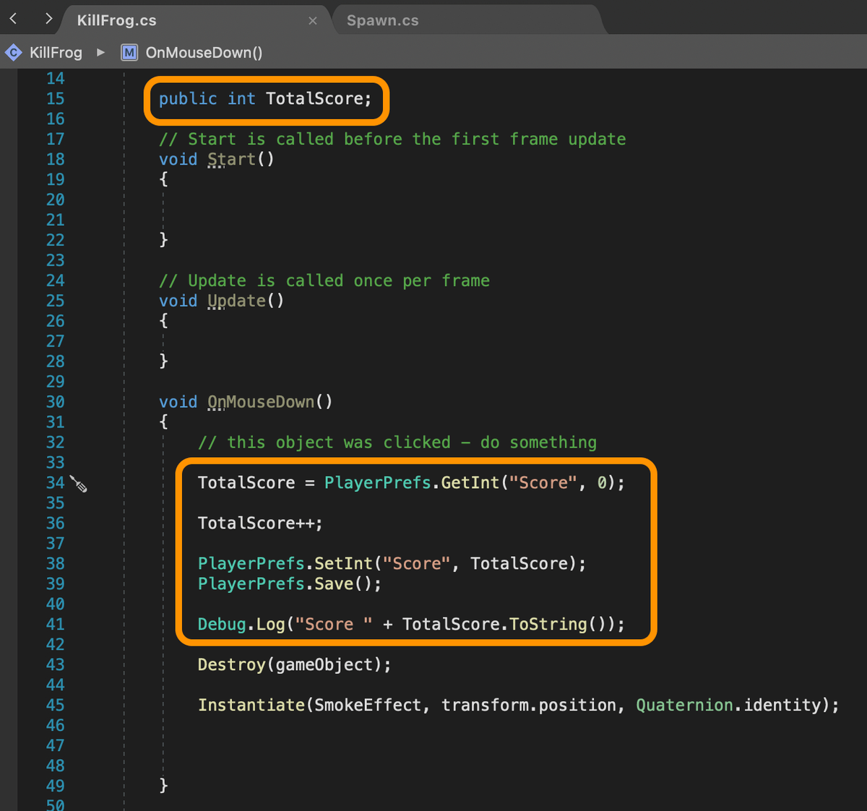Click line number 15 in the gutter
The image size is (867, 811).
click(x=55, y=99)
